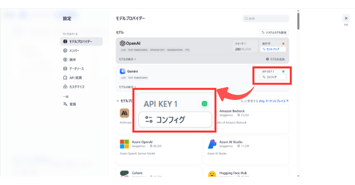355x185 pixels.
Task: Select the Cohere provider card
Action: click(159, 172)
